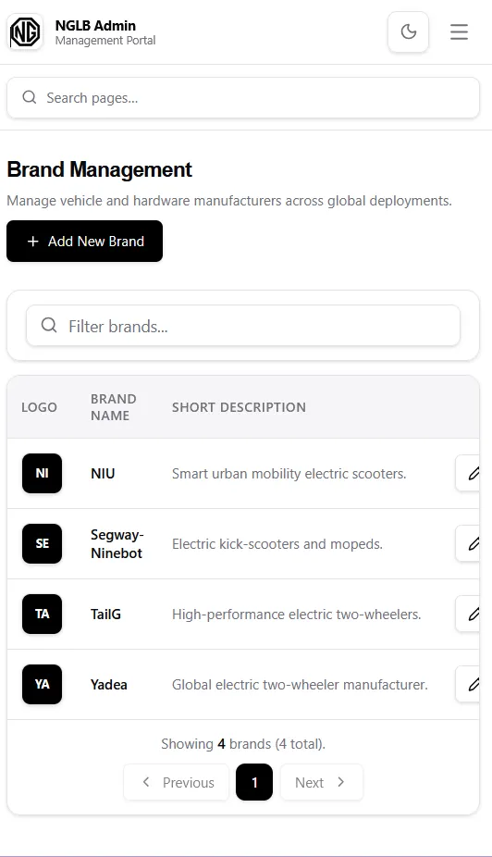This screenshot has height=857, width=492.
Task: Select the Yadea brand name
Action: pos(109,684)
